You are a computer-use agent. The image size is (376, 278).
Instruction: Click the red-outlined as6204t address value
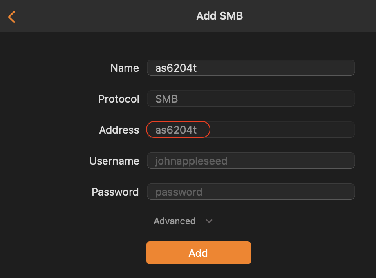[x=176, y=130]
